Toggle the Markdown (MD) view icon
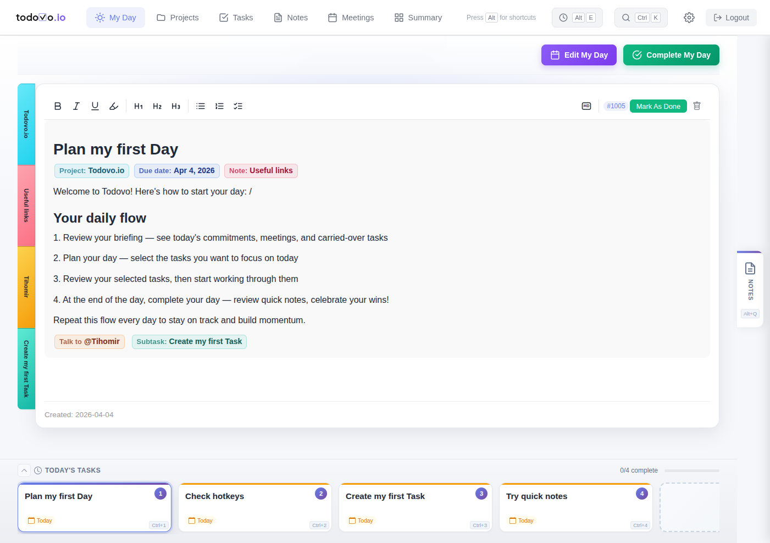Viewport: 770px width, 543px height. point(586,106)
